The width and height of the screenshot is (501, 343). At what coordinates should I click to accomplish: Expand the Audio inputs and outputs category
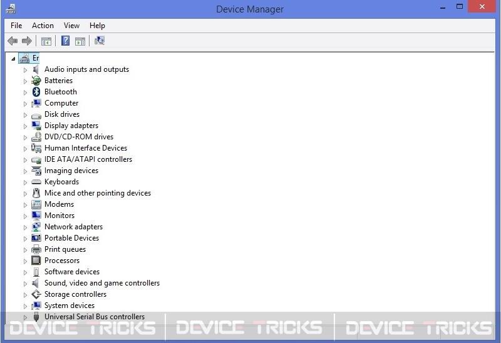click(25, 70)
